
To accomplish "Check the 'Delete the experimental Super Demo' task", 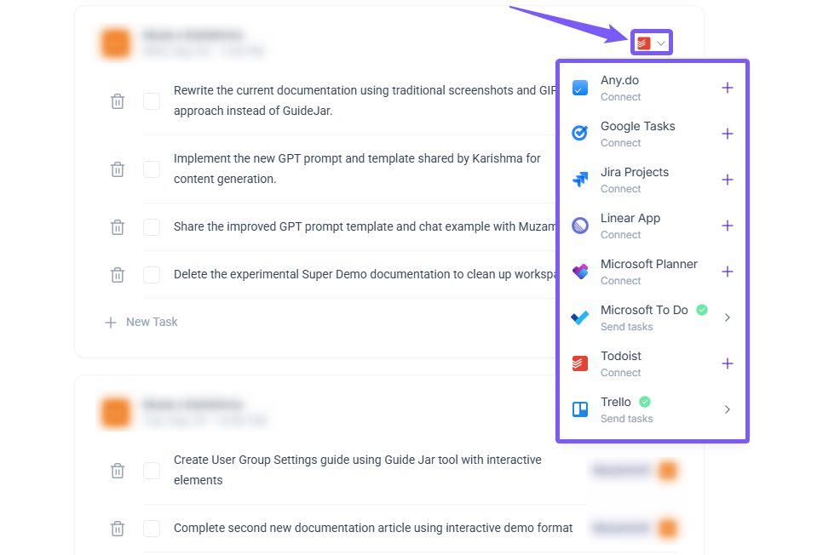I will (x=152, y=275).
